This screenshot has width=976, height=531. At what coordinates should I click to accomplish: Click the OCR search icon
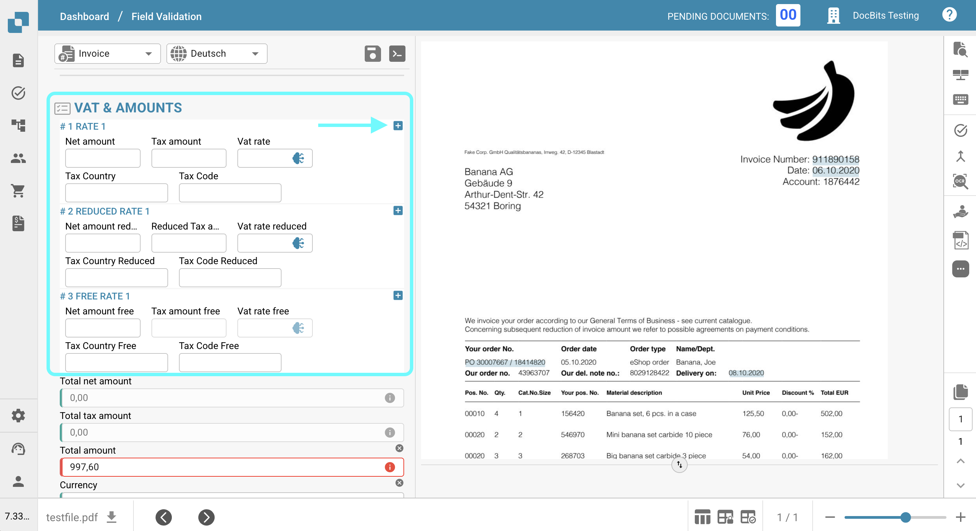pyautogui.click(x=960, y=181)
